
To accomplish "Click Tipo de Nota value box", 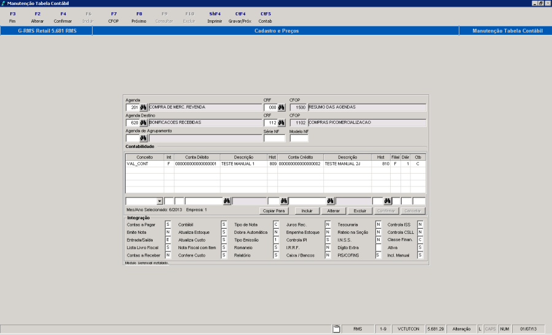I will coord(276,225).
